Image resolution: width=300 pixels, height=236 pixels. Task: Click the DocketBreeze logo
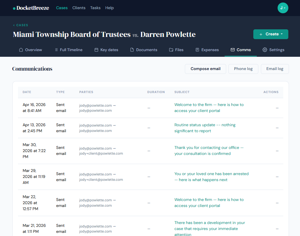31,8
